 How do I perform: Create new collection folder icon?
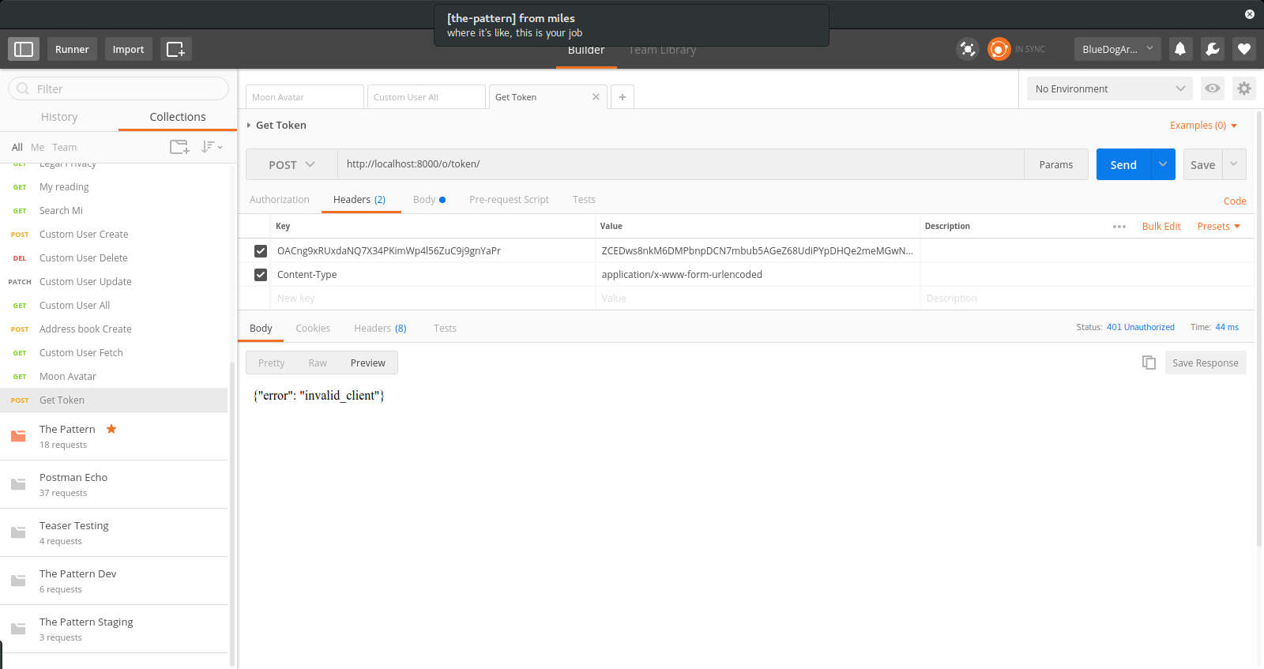(x=179, y=147)
